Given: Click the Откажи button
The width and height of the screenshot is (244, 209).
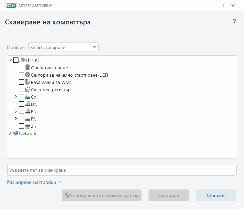Looking at the screenshot, I should tap(216, 195).
